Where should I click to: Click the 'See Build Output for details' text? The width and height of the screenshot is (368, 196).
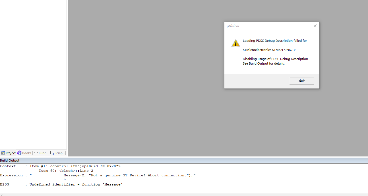pyautogui.click(x=264, y=63)
